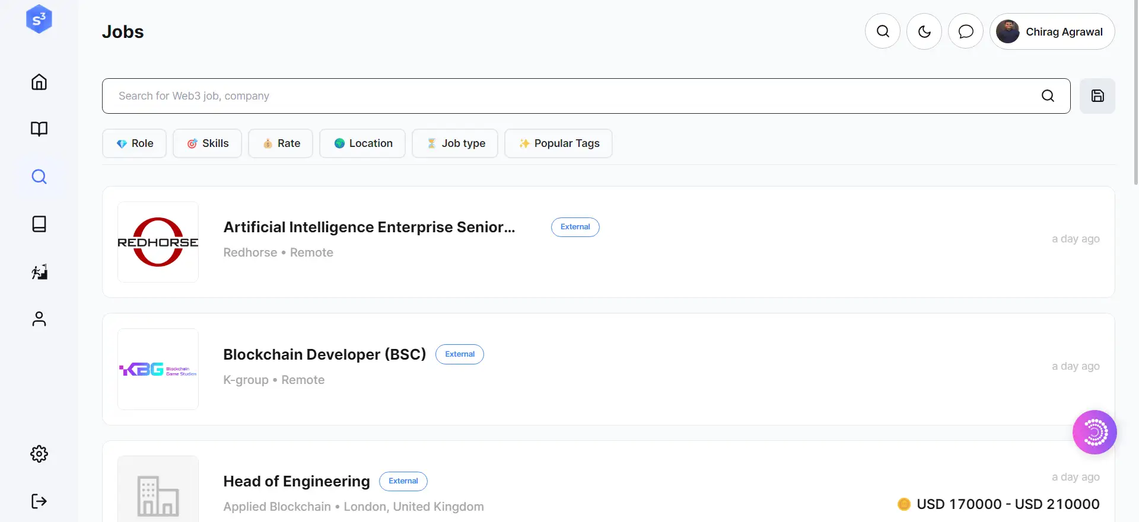
Task: Click the logout icon in sidebar
Action: click(x=39, y=501)
